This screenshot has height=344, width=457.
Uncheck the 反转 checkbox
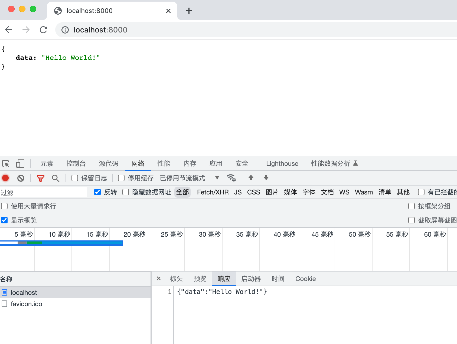click(97, 192)
